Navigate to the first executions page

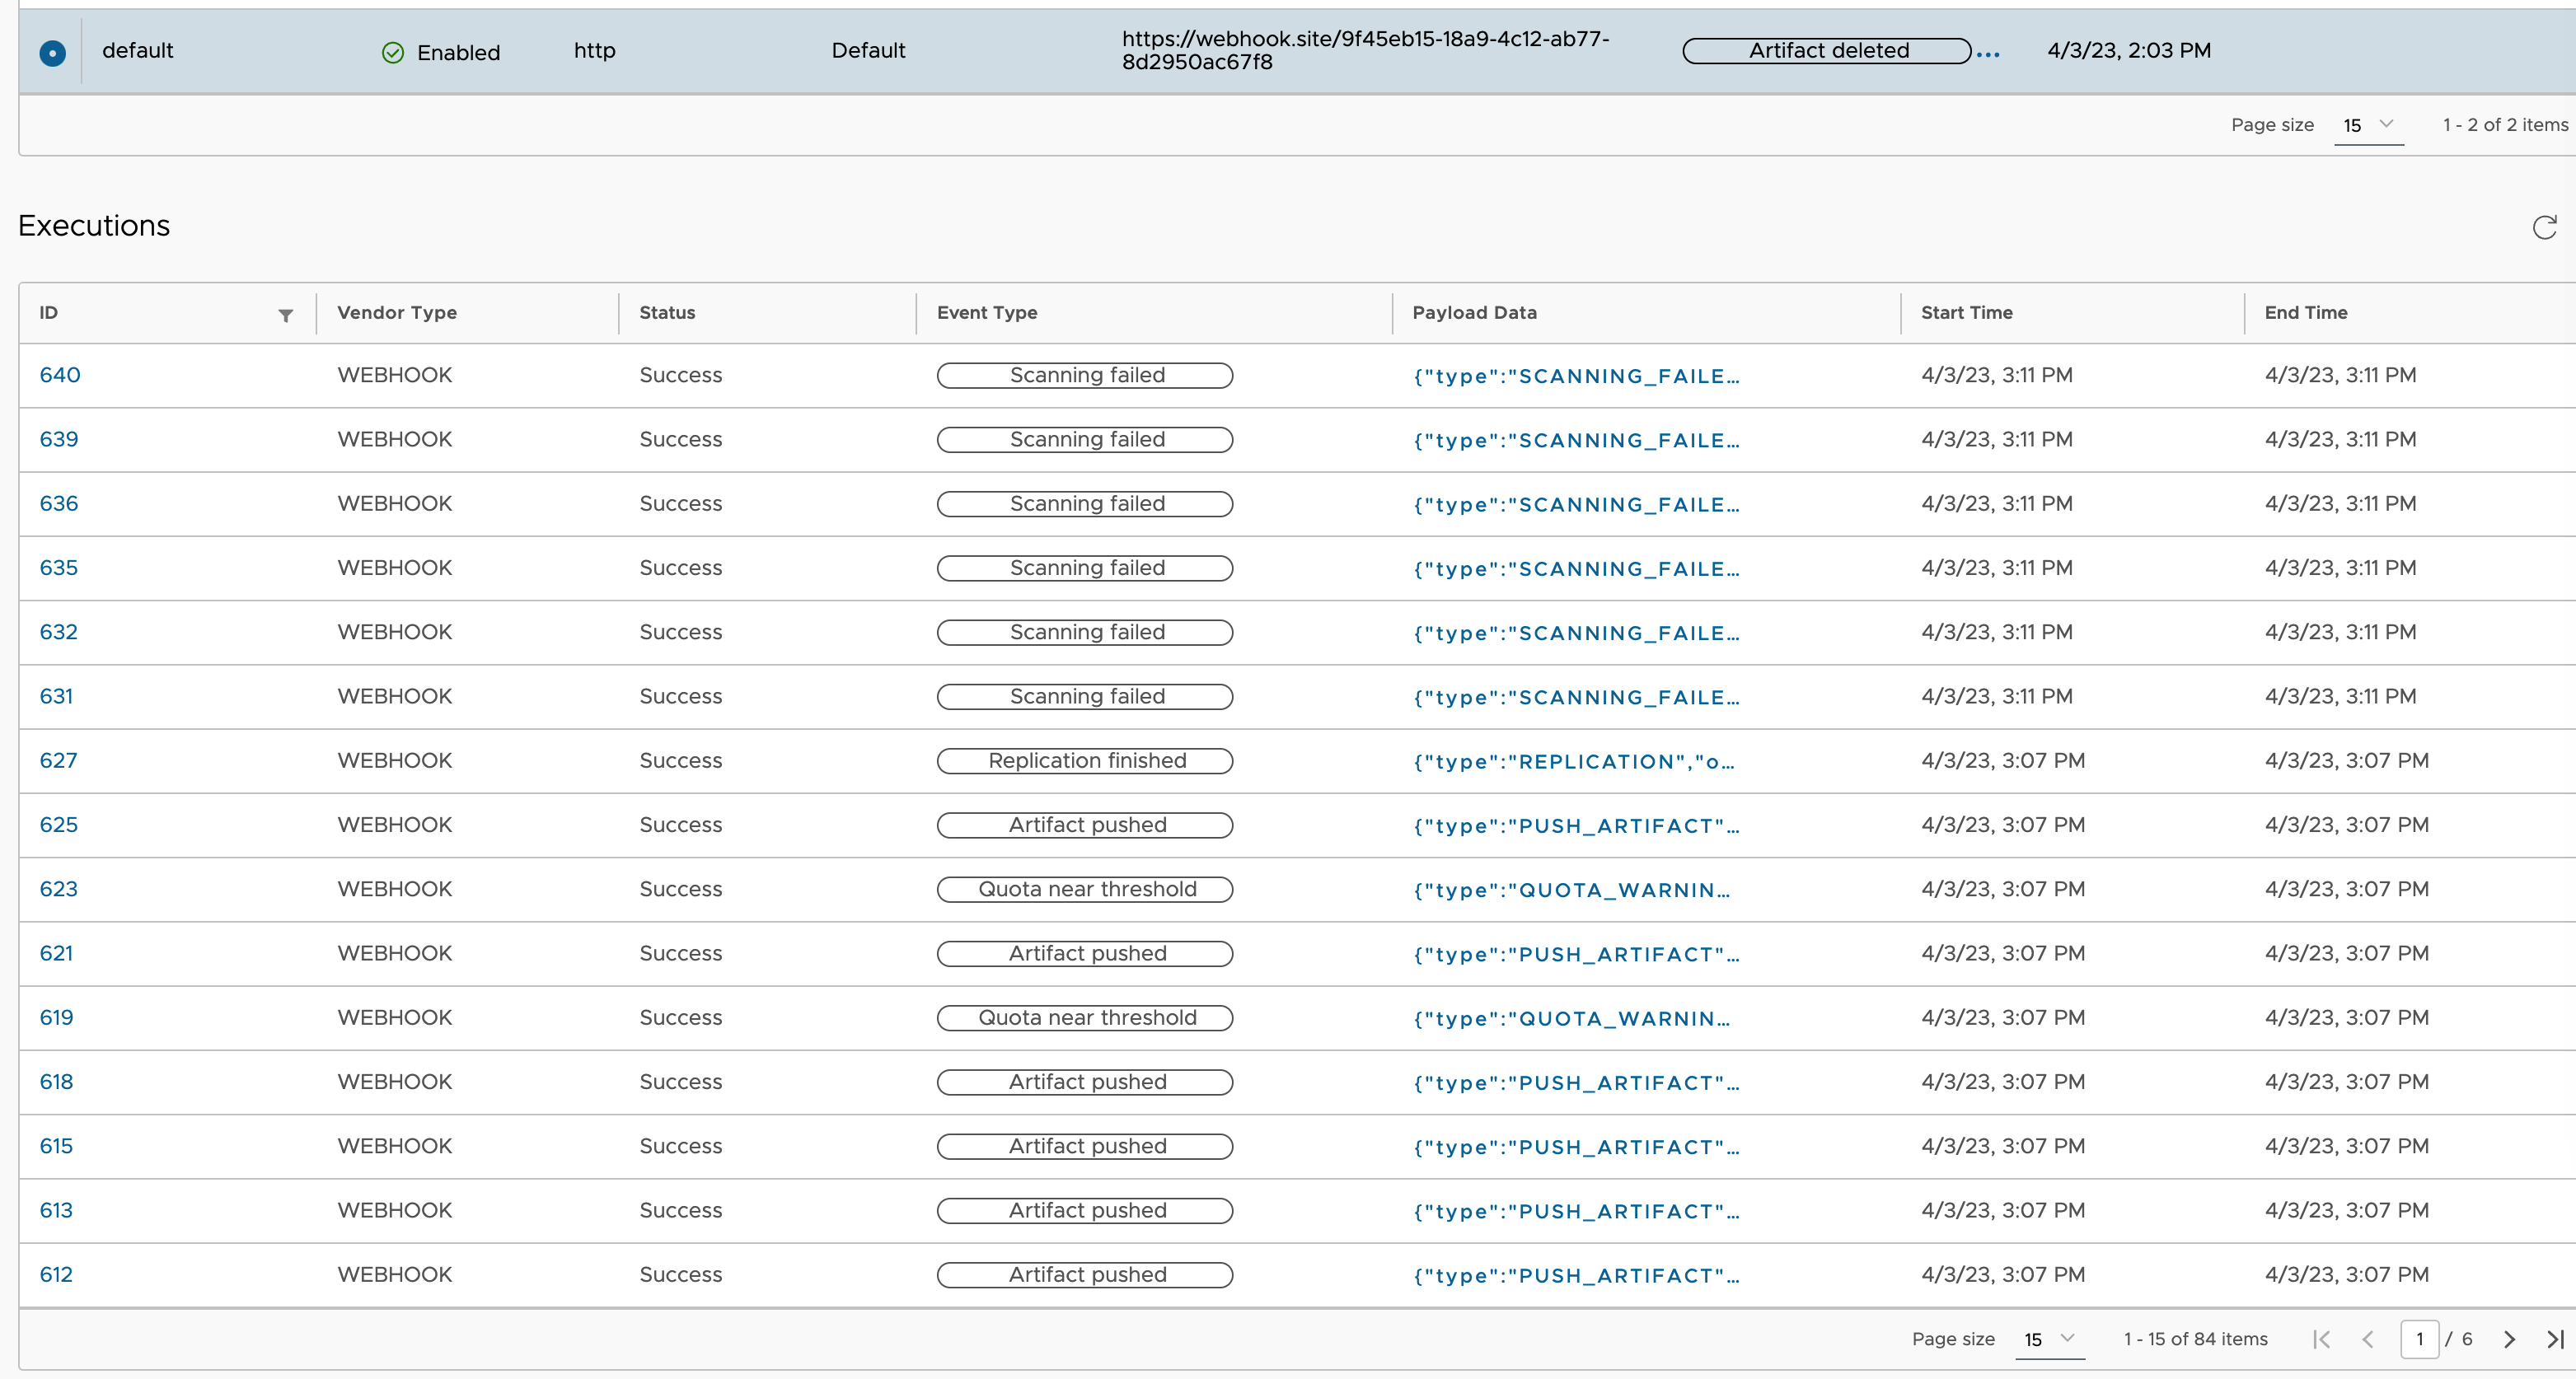coord(2322,1339)
